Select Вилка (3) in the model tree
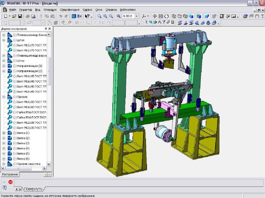Image resolution: width=265 pixels, height=198 pixels. 21,143
